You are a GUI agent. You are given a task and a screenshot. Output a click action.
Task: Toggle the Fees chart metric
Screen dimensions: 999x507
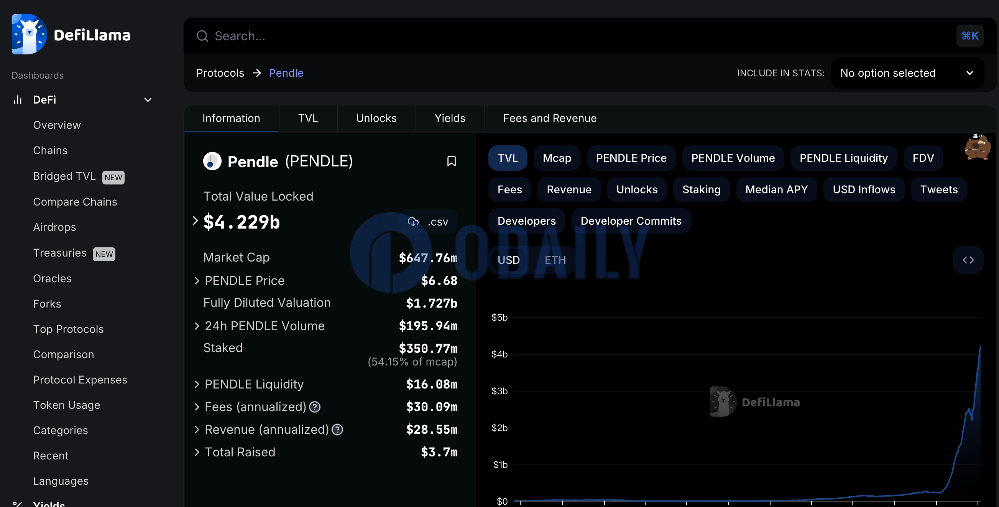509,190
